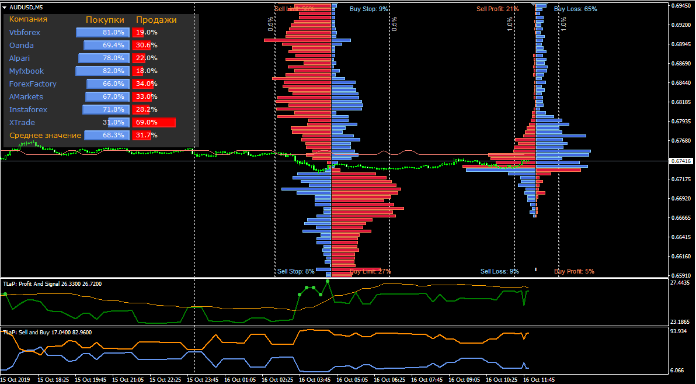
Task: Select the AMarkets company label
Action: click(26, 96)
